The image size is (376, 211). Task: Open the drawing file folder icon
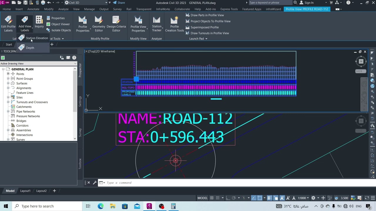(x=19, y=3)
